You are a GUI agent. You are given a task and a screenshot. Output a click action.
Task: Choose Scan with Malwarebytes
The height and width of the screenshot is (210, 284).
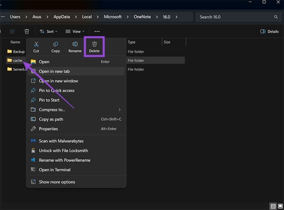pyautogui.click(x=61, y=141)
